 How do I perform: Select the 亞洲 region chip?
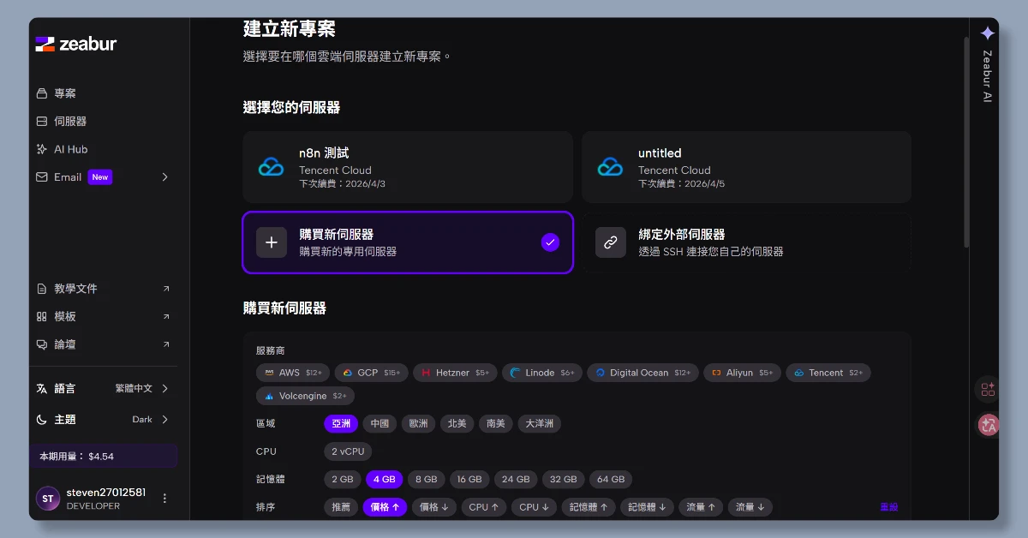pos(341,423)
